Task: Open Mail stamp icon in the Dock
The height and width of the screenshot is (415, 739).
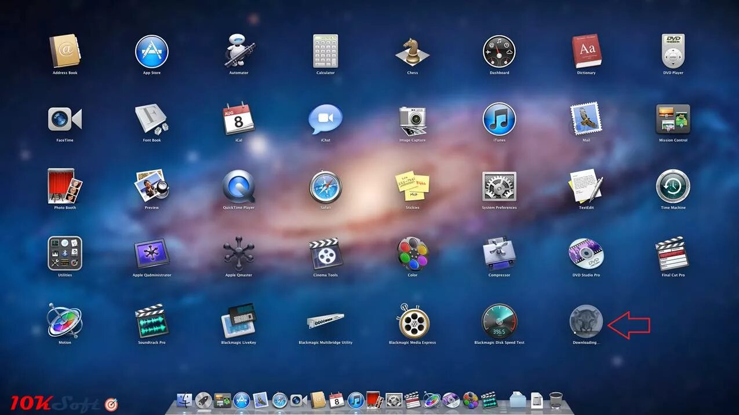Action: tap(261, 401)
